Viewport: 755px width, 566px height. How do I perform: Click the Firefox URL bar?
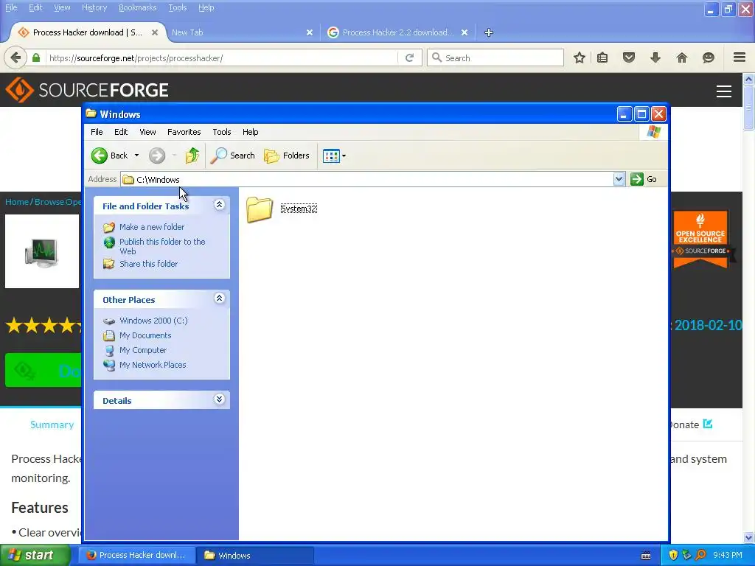222,58
